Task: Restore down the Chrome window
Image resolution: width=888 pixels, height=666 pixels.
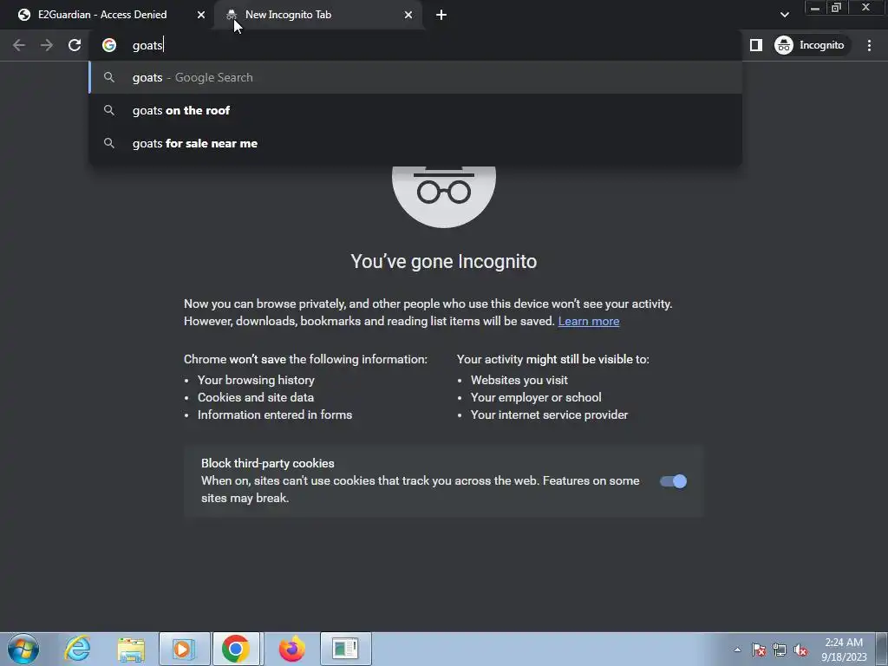Action: coord(836,7)
